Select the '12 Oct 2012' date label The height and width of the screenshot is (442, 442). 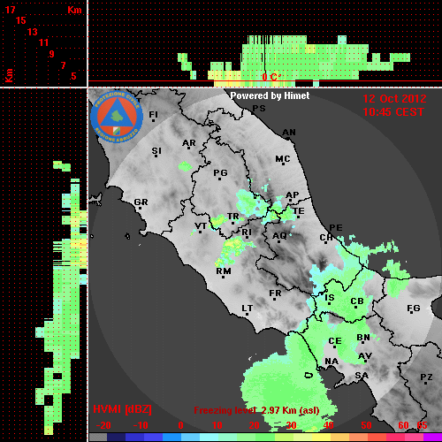tap(394, 98)
